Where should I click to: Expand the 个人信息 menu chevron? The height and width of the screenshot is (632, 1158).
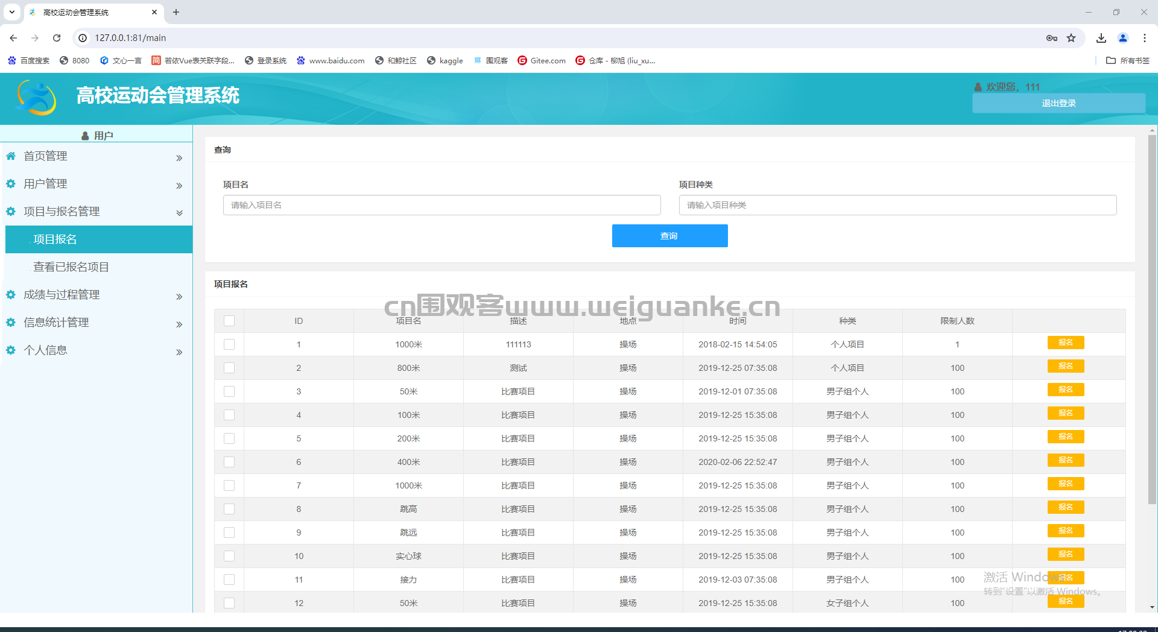[x=179, y=352]
